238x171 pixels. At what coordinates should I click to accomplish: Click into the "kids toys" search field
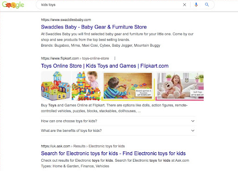(108, 5)
